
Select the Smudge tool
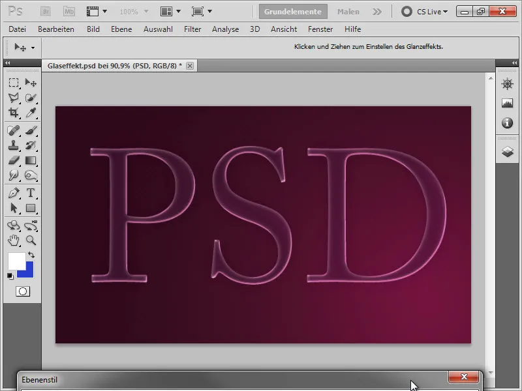point(14,175)
